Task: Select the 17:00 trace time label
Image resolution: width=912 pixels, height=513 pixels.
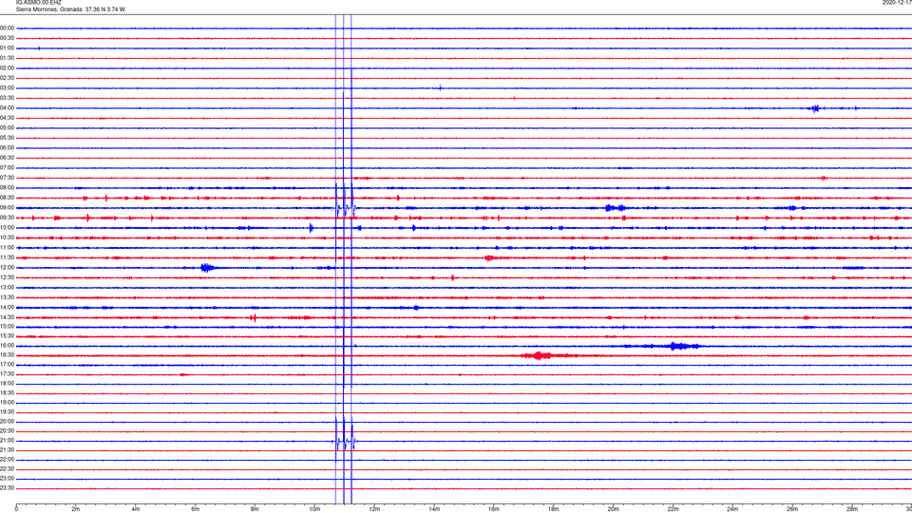Action: point(7,365)
